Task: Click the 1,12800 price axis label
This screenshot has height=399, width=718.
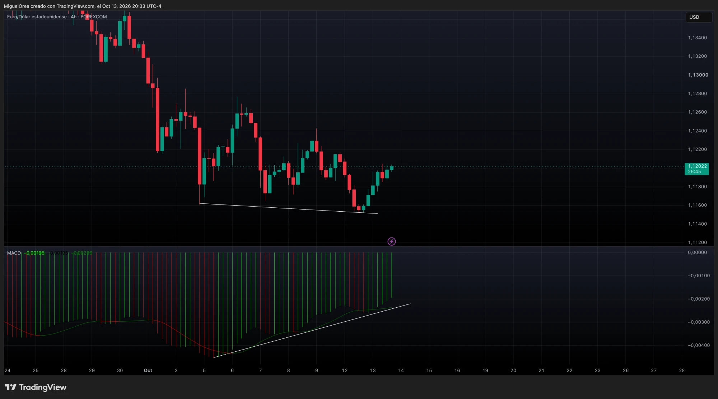Action: (697, 93)
